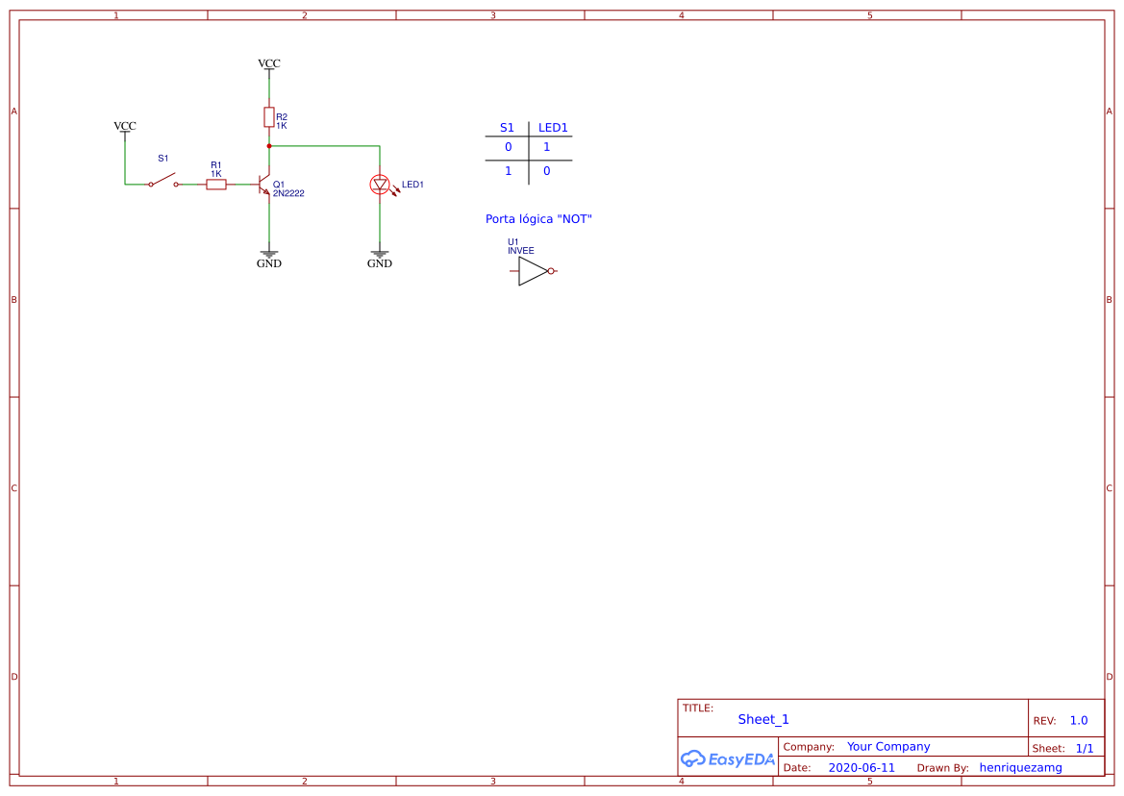Select the GND symbol below the transistor
The image size is (1124, 796).
pos(268,255)
